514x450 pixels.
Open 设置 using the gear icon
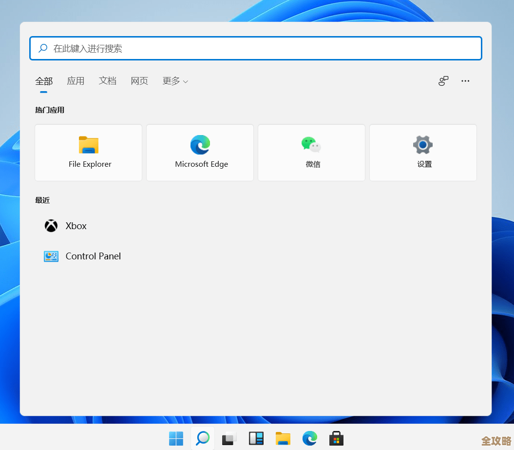pos(422,152)
